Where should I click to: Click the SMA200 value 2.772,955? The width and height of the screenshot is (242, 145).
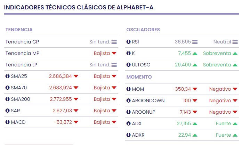coord(61,99)
